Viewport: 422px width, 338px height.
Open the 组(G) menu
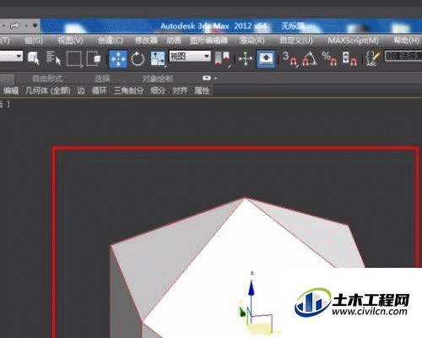click(x=34, y=41)
